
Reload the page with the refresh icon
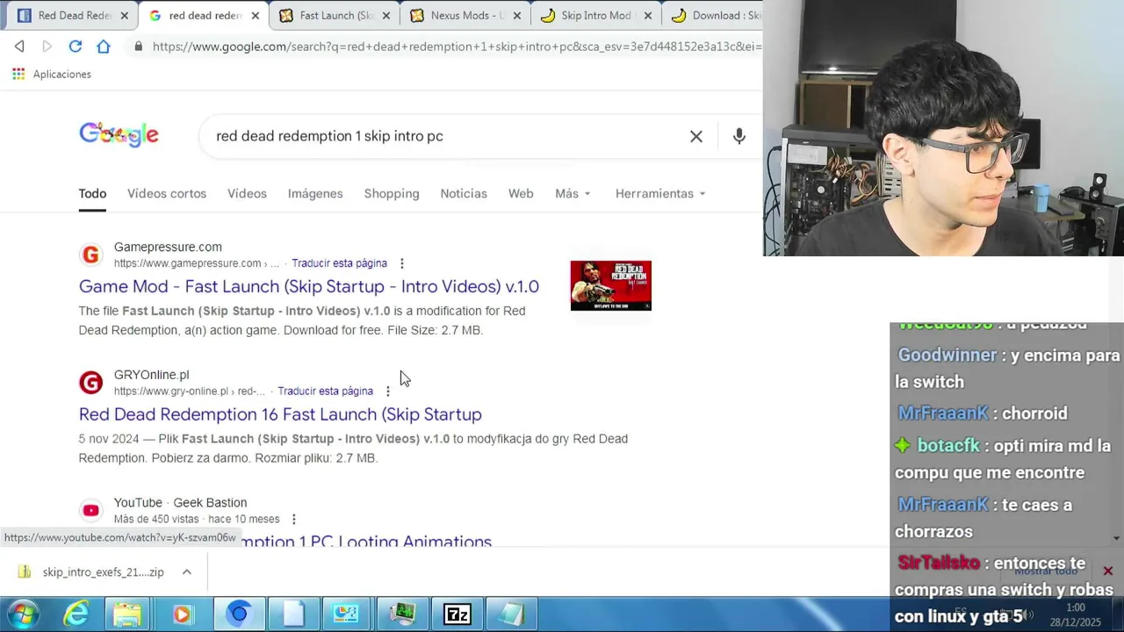click(76, 47)
